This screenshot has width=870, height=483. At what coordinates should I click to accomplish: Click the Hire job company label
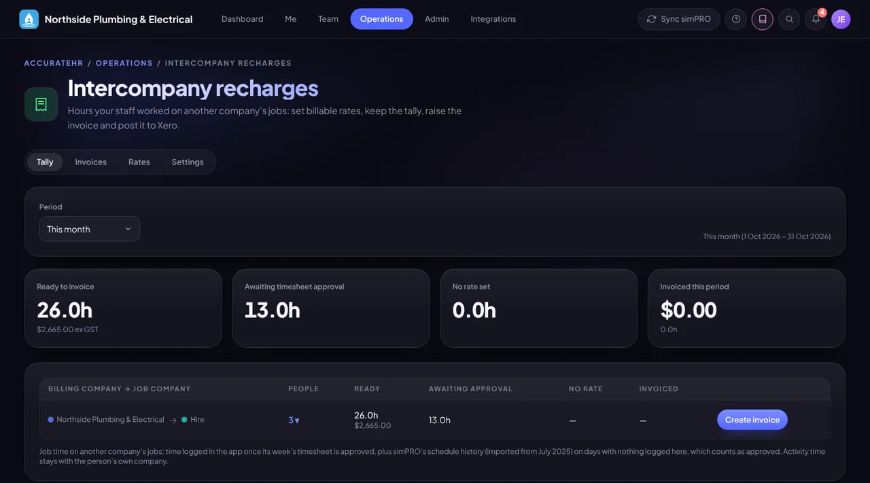pos(197,420)
